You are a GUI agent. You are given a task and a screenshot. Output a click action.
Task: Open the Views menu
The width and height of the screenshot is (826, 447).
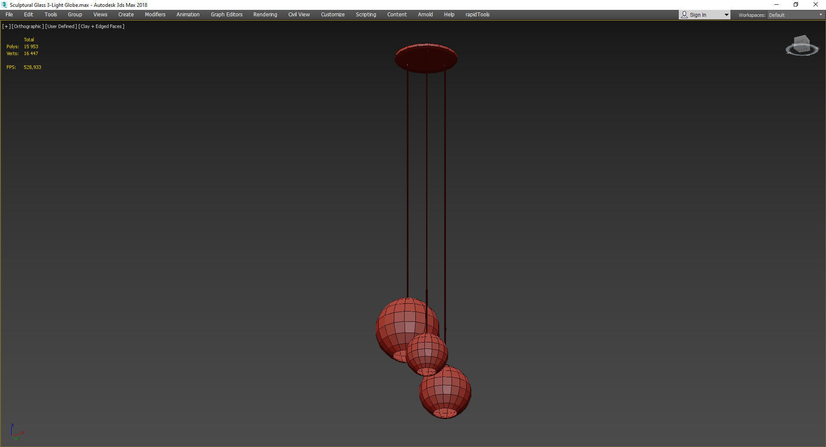100,15
